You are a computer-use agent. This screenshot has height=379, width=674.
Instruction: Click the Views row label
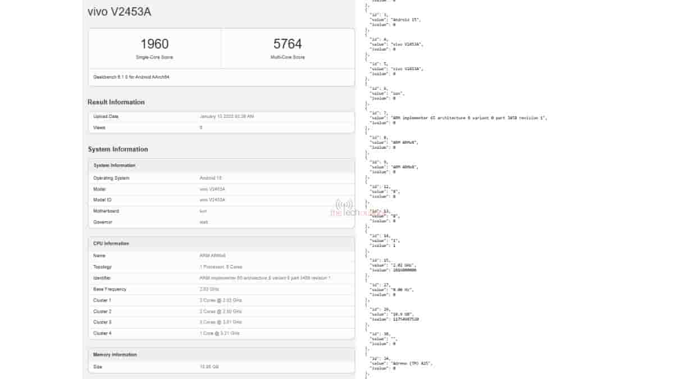click(99, 127)
